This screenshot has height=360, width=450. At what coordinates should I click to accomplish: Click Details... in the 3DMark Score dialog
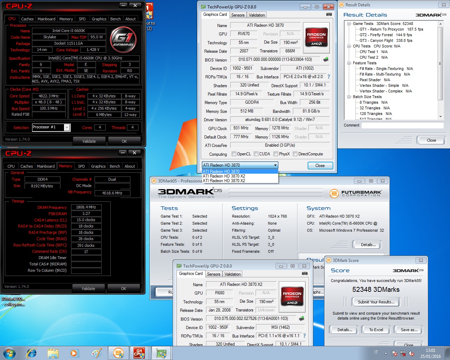pos(345,330)
